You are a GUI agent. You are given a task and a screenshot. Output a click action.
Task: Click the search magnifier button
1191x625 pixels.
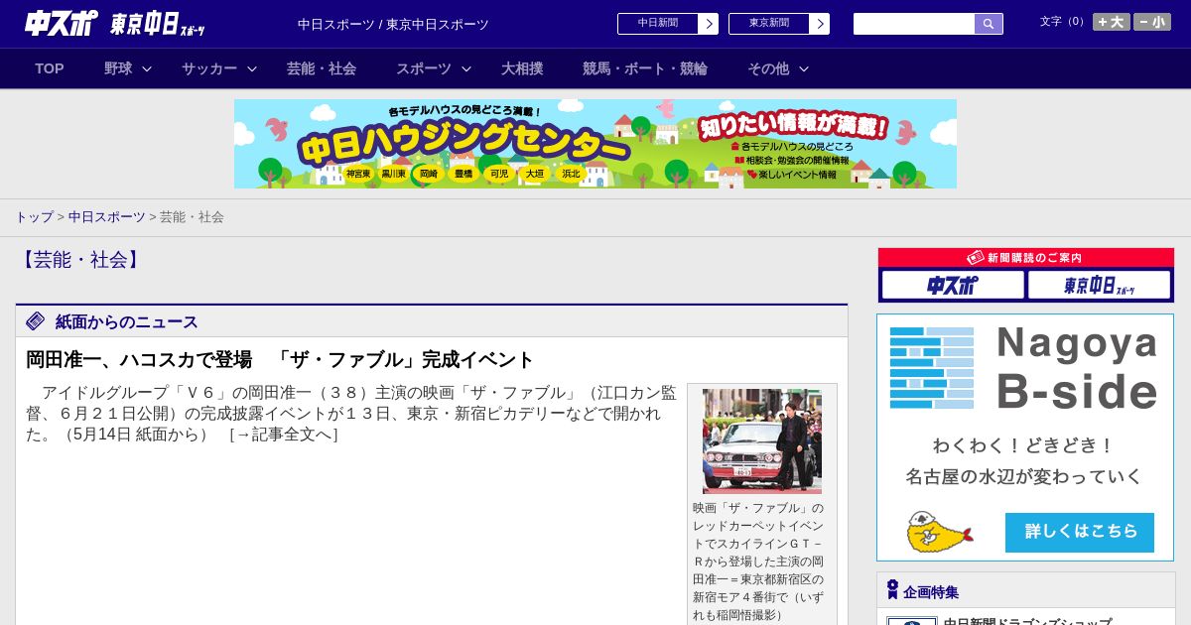coord(989,24)
